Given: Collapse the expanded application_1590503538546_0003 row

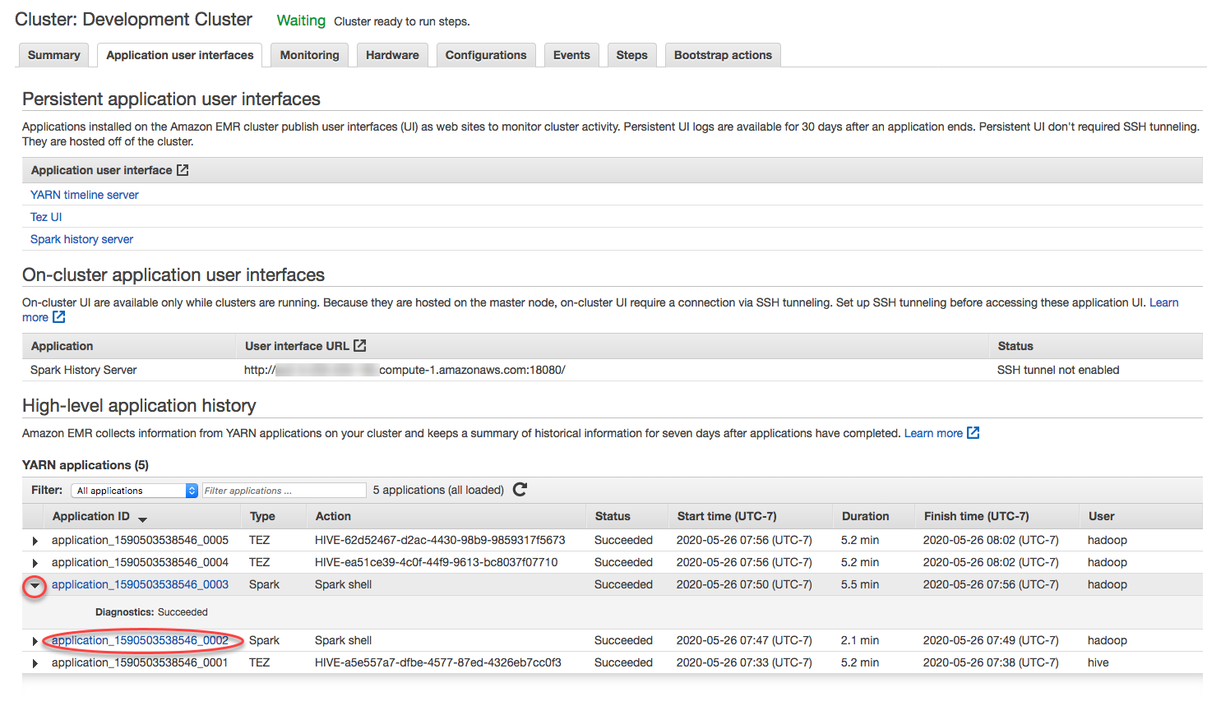Looking at the screenshot, I should (x=35, y=586).
